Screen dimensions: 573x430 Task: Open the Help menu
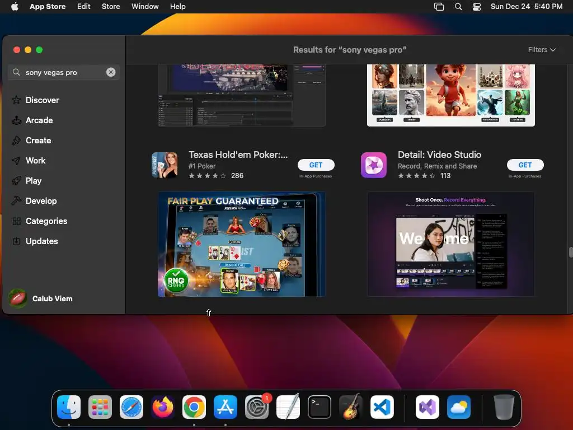point(177,7)
